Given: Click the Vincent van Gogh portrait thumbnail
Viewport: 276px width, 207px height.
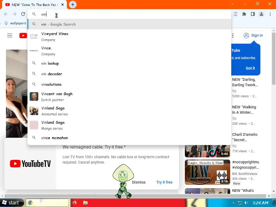Looking at the screenshot, I should 34,96.
